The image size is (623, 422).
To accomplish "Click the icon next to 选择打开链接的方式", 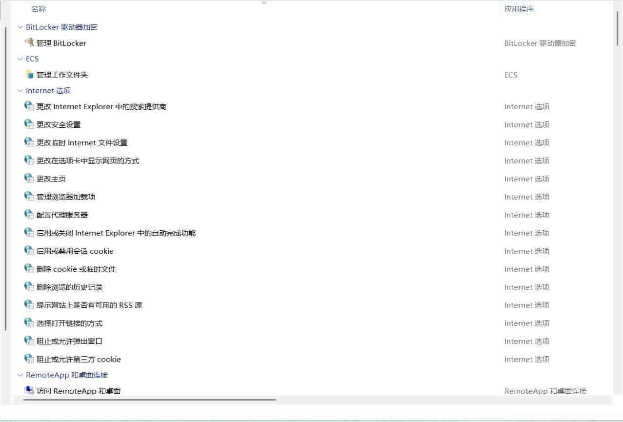I will click(29, 323).
